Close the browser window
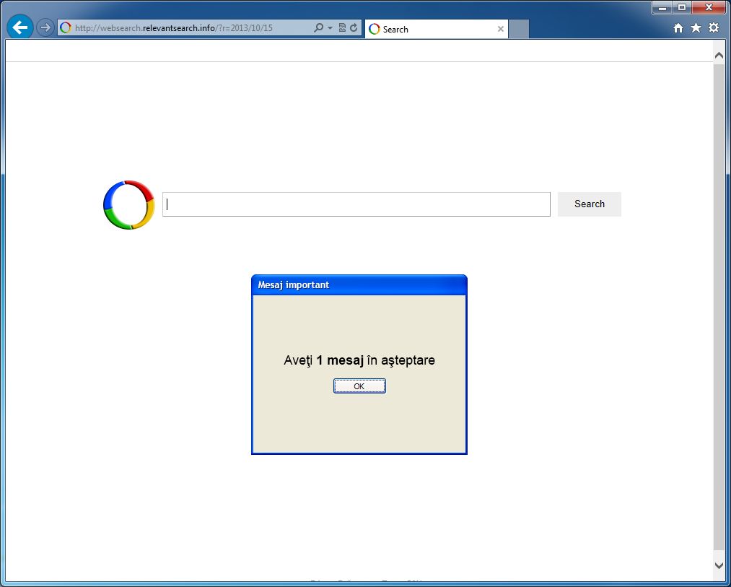The width and height of the screenshot is (731, 587). (709, 7)
